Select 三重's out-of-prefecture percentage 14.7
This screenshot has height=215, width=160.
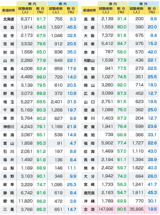tap(72, 209)
